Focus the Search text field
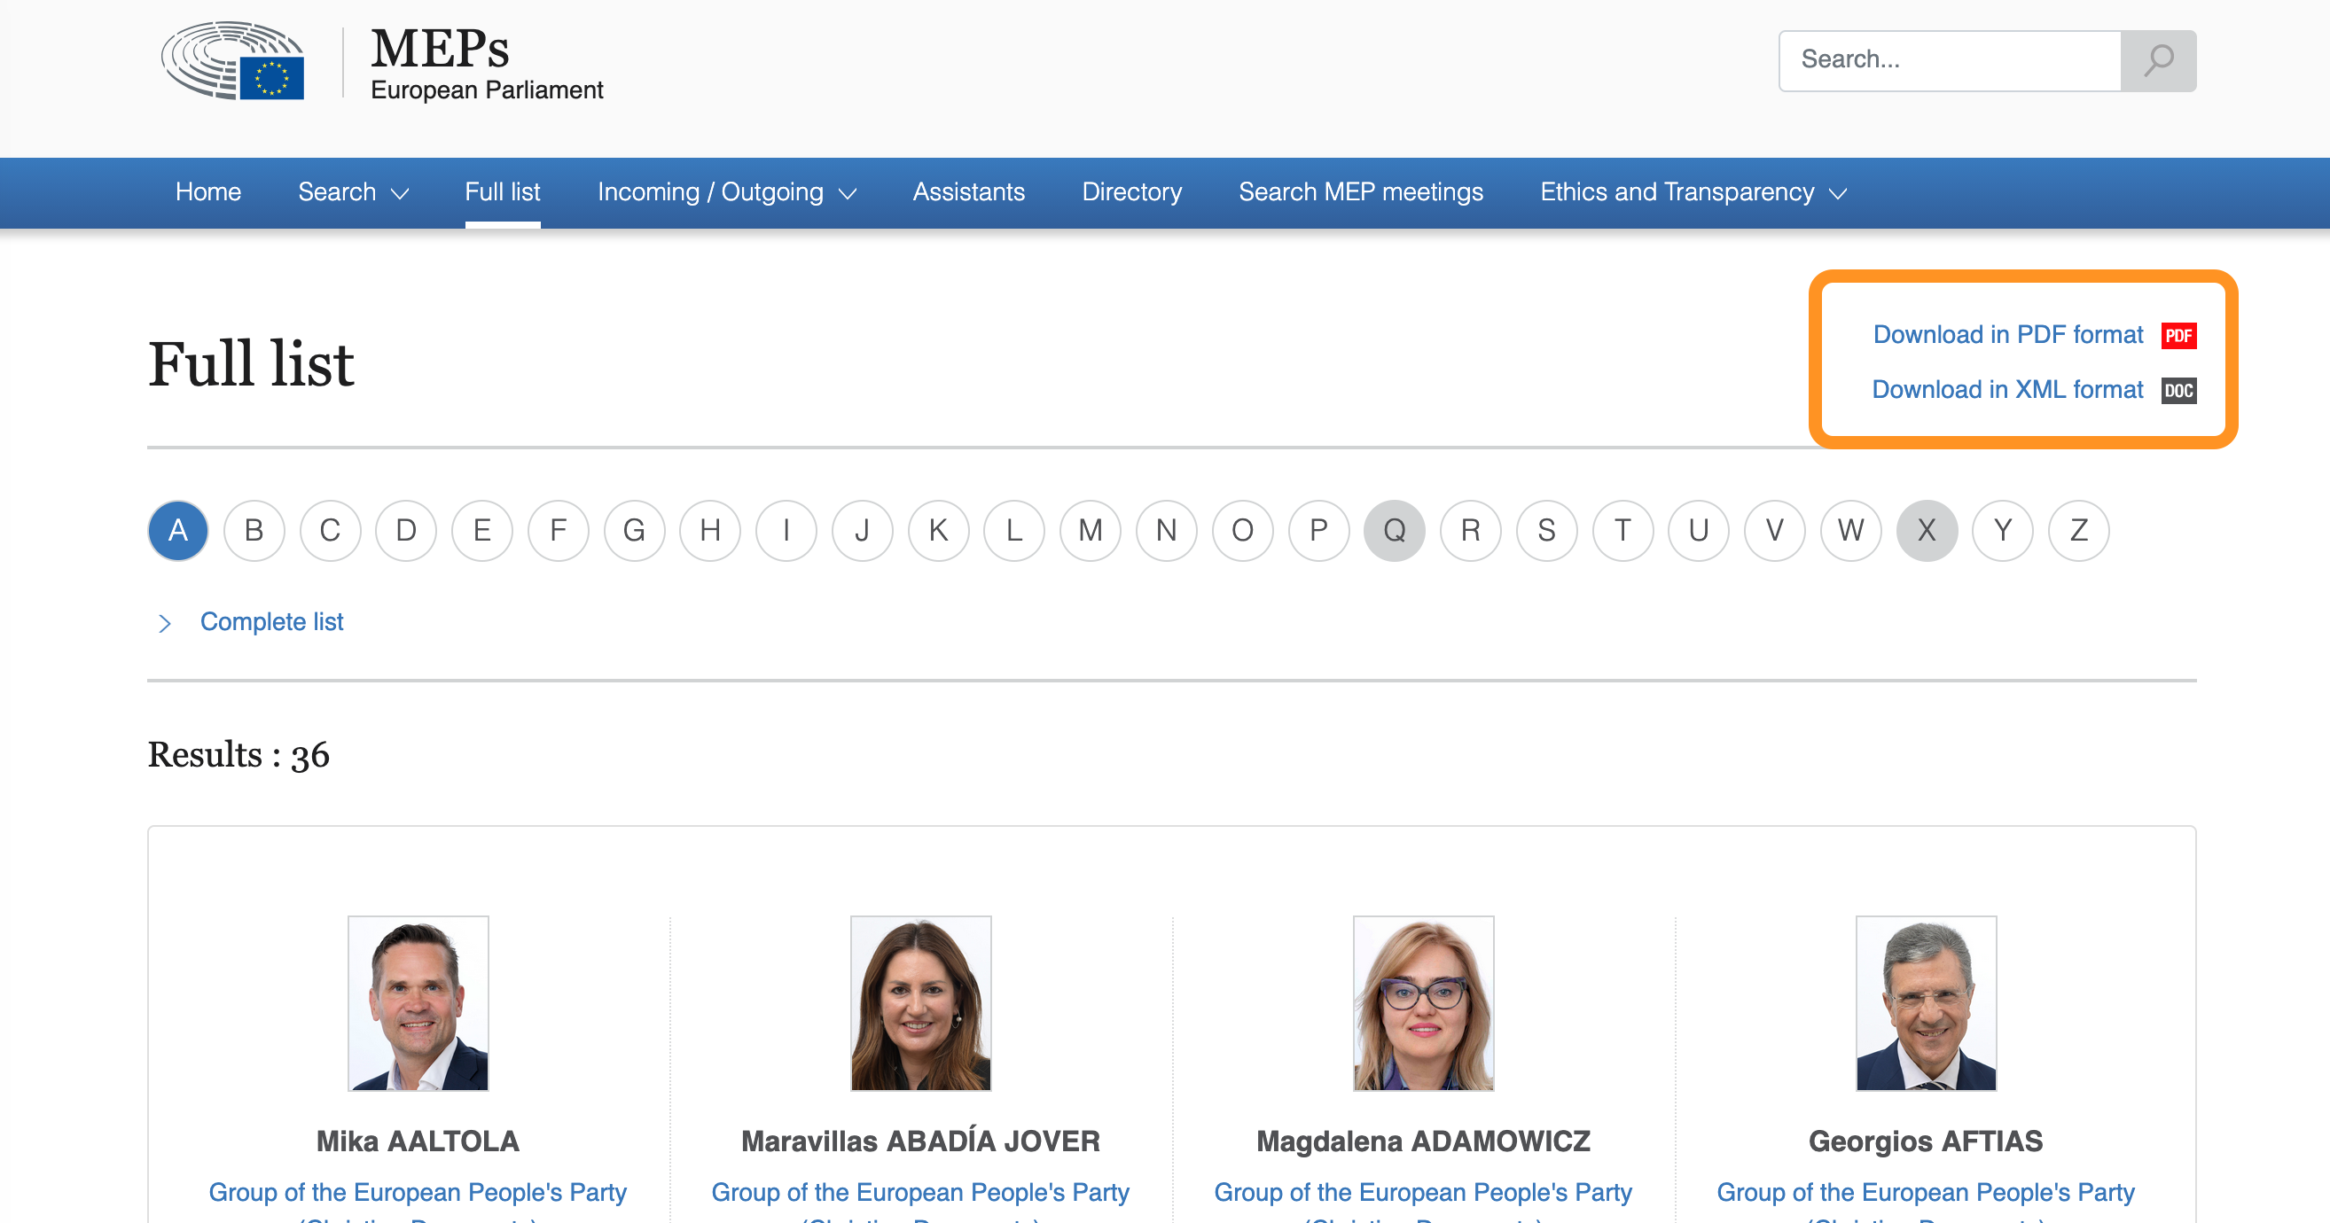 tap(1950, 60)
